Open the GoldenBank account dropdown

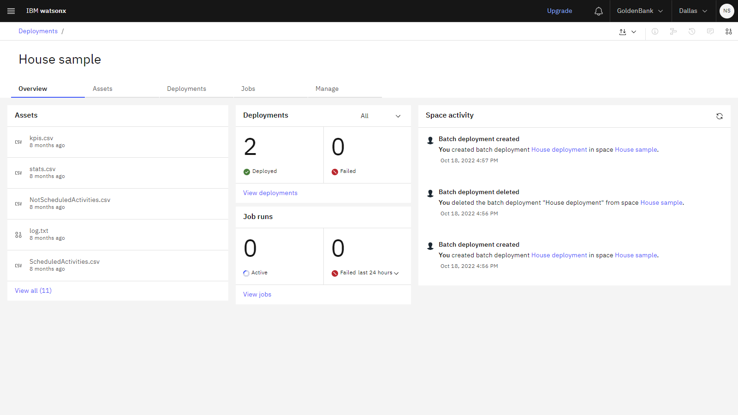coord(640,11)
